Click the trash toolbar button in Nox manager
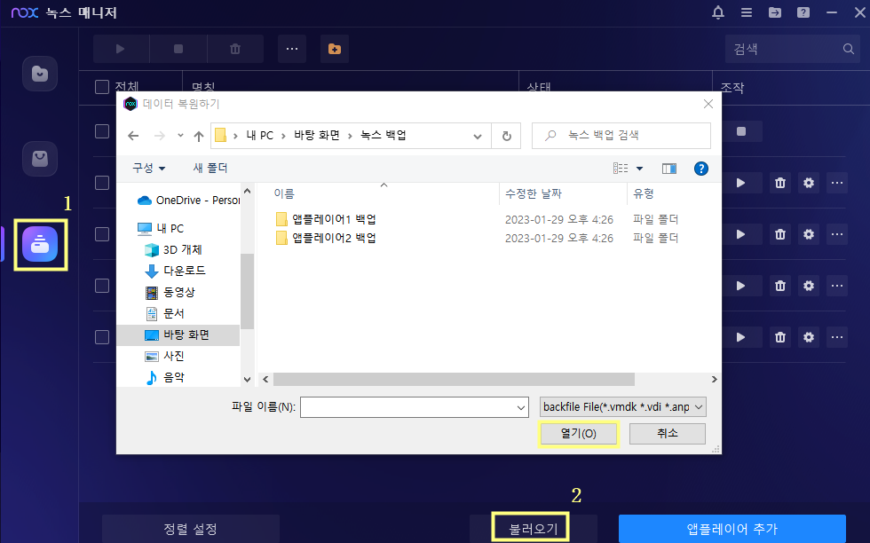Image resolution: width=870 pixels, height=543 pixels. [235, 49]
